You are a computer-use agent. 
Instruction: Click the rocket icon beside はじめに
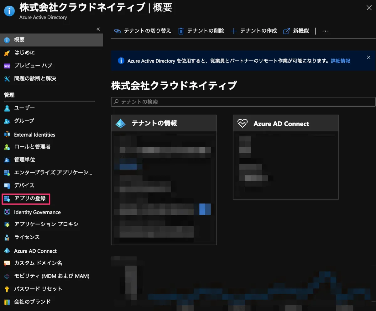(7, 53)
